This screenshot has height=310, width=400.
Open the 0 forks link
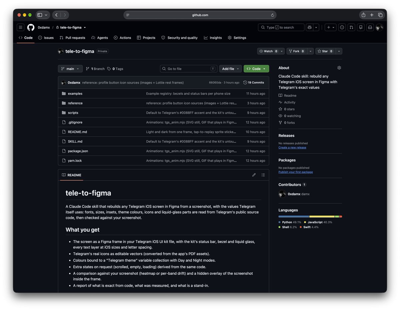tap(287, 123)
